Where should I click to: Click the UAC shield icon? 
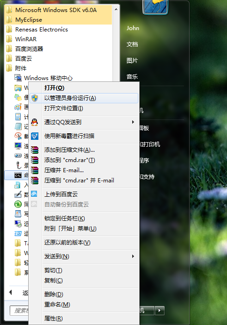(35, 98)
